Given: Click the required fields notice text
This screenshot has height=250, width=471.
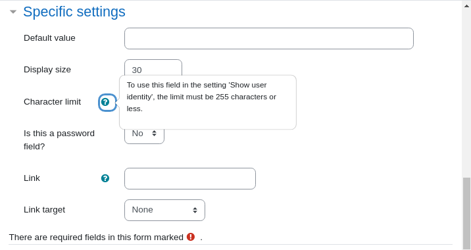Looking at the screenshot, I should 96,237.
